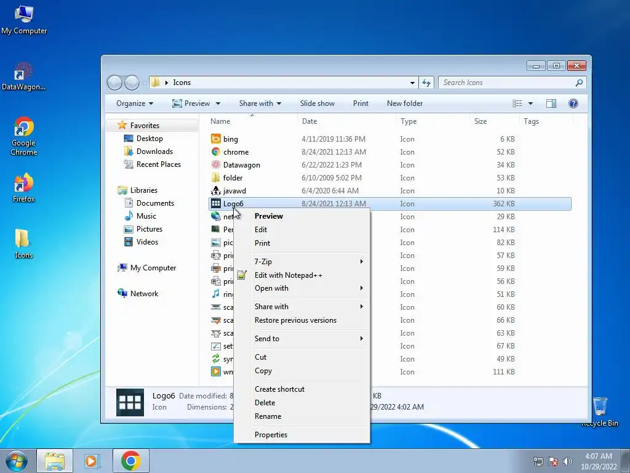This screenshot has width=630, height=473.
Task: Select chrome icon file
Action: 230,152
